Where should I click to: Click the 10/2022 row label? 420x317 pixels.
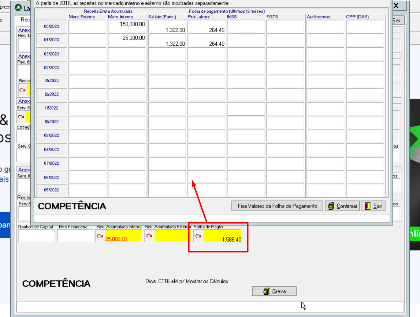[x=51, y=122]
